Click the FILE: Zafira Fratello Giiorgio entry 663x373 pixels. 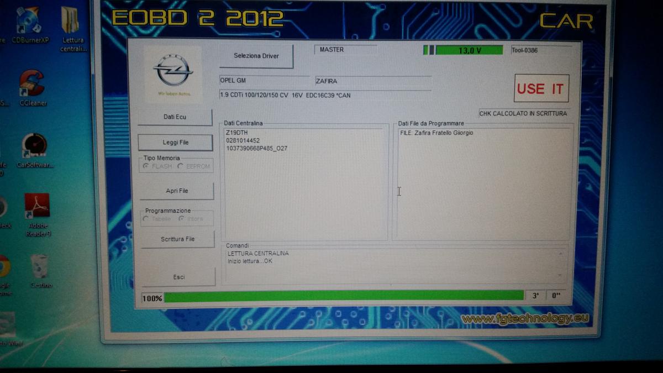pyautogui.click(x=436, y=133)
